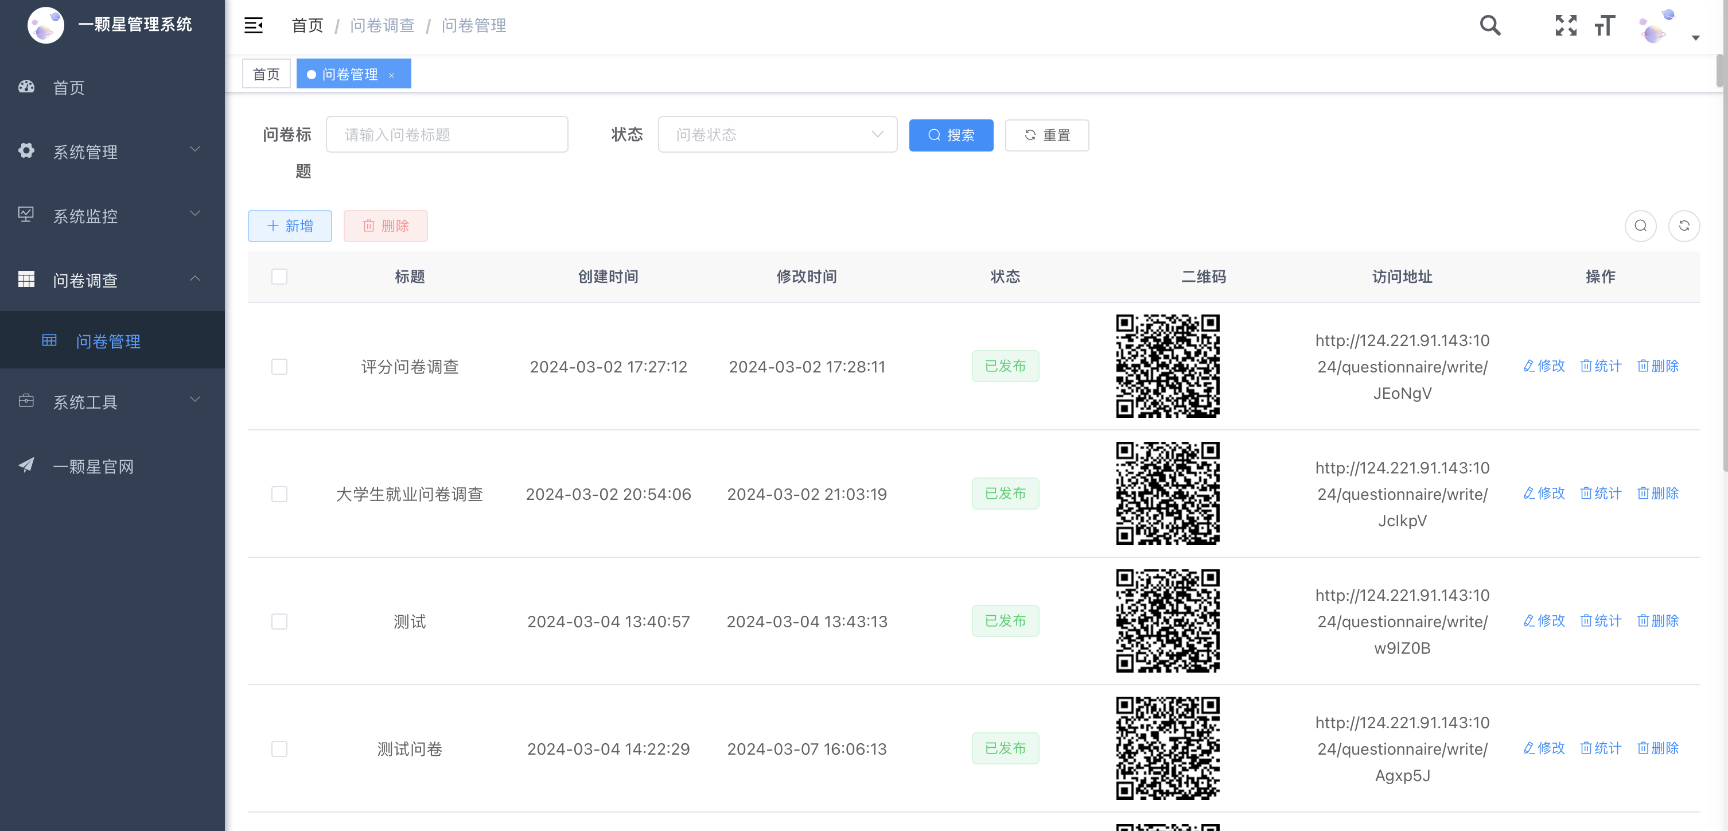Open the 问卷状态 status dropdown
This screenshot has height=831, width=1728.
coord(777,135)
